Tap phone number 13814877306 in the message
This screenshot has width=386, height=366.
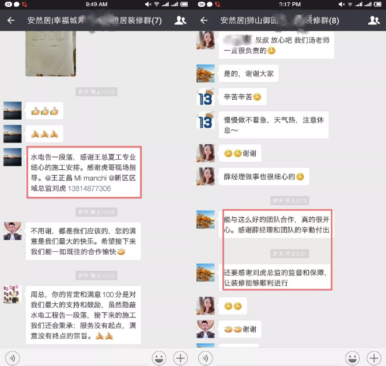click(89, 189)
